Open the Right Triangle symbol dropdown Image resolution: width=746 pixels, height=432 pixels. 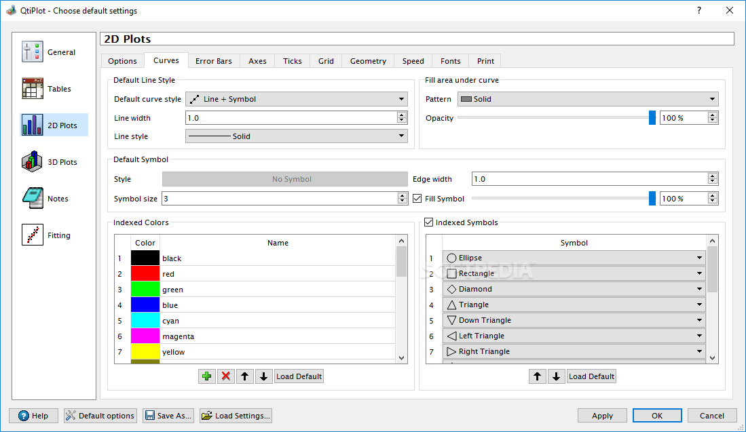point(574,351)
